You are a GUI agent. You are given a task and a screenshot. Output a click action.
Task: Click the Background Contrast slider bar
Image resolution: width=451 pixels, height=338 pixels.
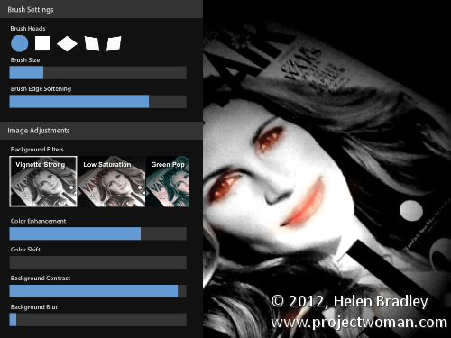pos(98,291)
